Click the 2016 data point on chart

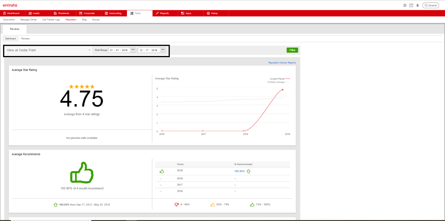(162, 131)
